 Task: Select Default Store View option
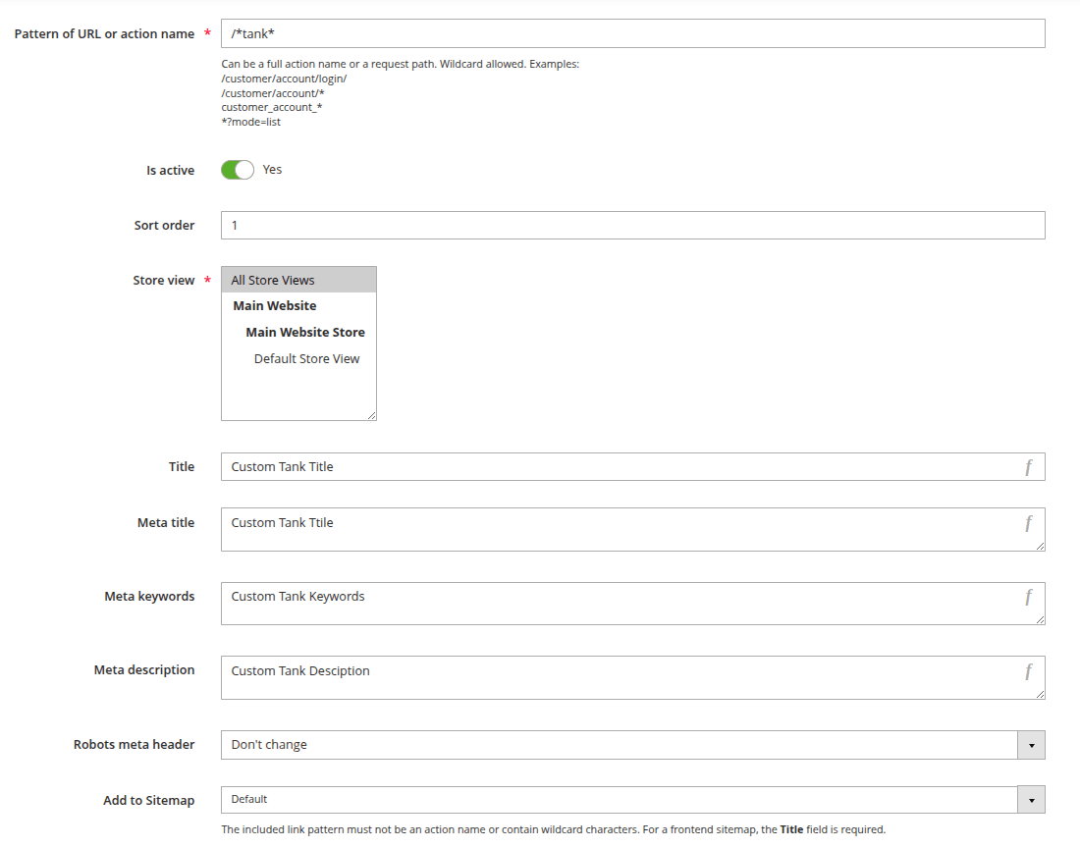click(307, 358)
